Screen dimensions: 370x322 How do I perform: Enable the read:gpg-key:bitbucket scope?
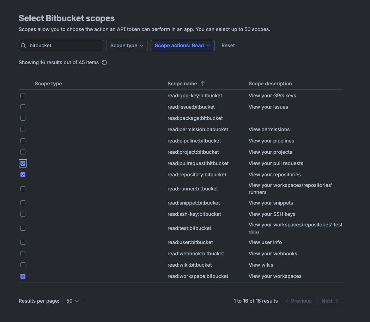point(23,95)
